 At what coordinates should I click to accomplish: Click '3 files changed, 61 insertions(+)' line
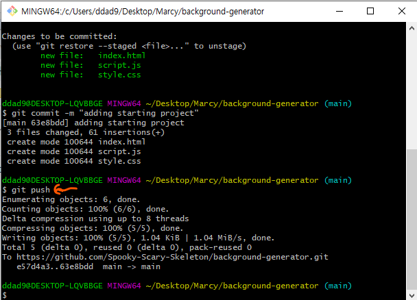86,132
